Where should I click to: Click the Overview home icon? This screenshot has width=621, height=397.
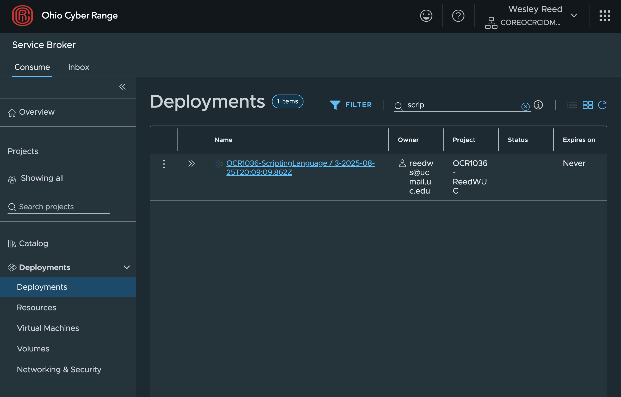pos(12,113)
